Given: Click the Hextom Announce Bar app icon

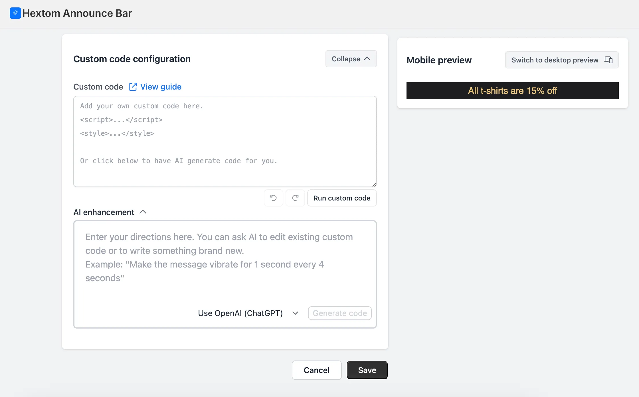Looking at the screenshot, I should click(x=15, y=13).
